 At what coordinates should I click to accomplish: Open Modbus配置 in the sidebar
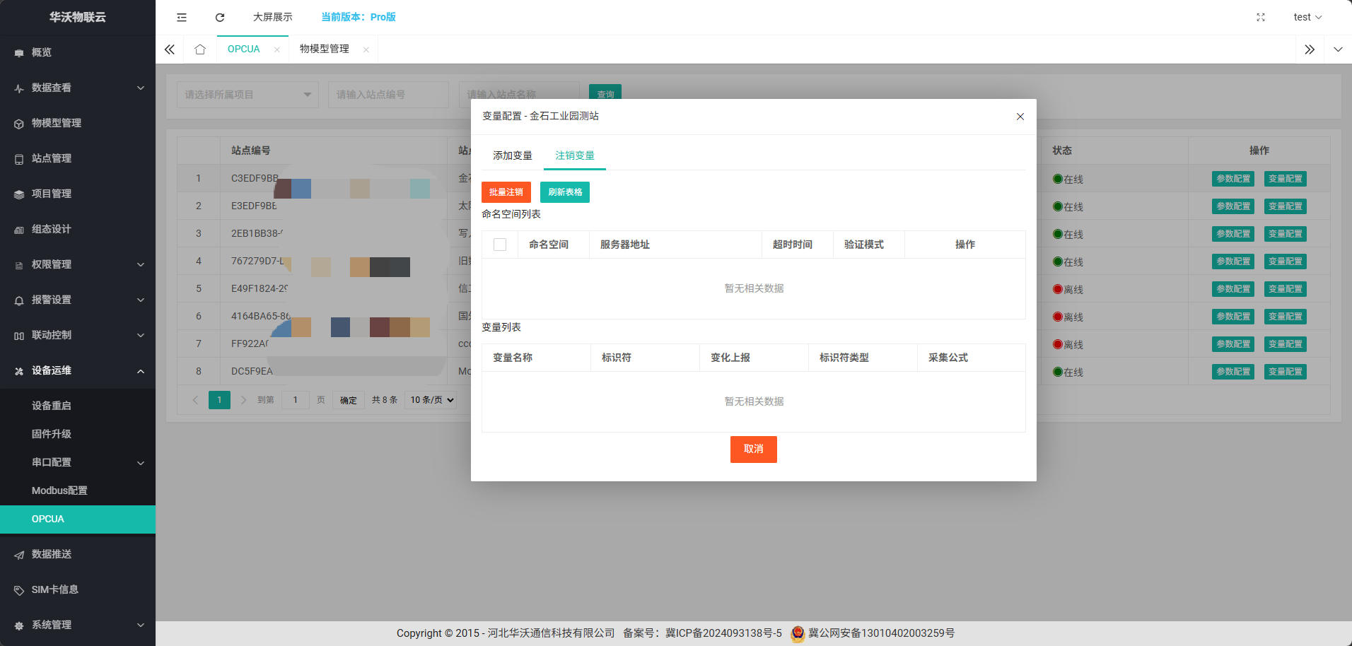(x=59, y=491)
